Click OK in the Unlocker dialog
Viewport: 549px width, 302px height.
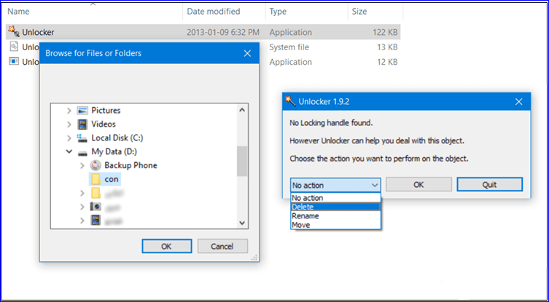coord(418,185)
